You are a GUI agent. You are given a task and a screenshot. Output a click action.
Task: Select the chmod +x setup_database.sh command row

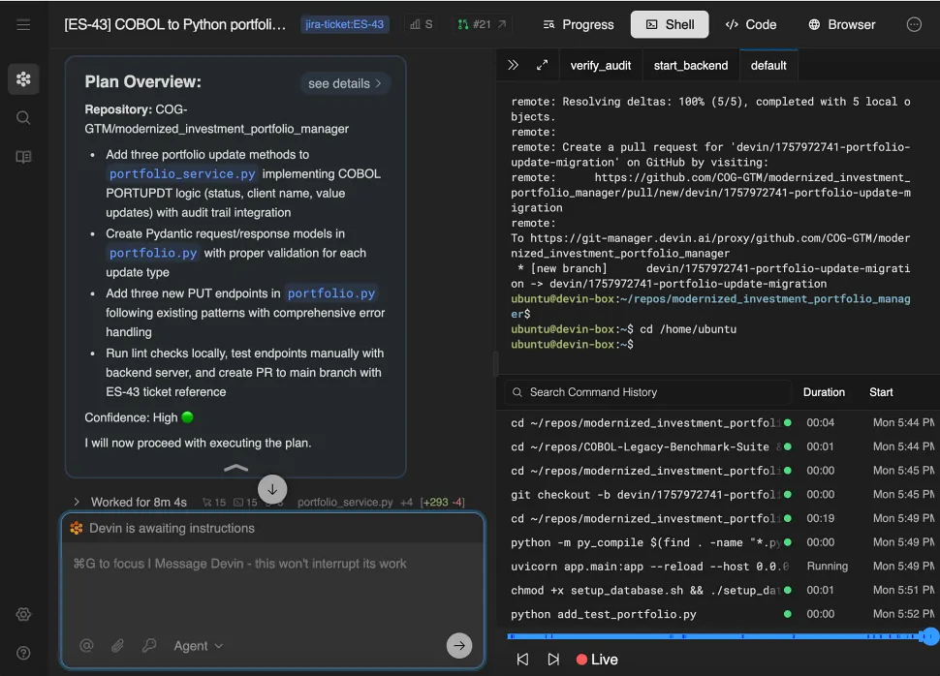pyautogui.click(x=717, y=591)
